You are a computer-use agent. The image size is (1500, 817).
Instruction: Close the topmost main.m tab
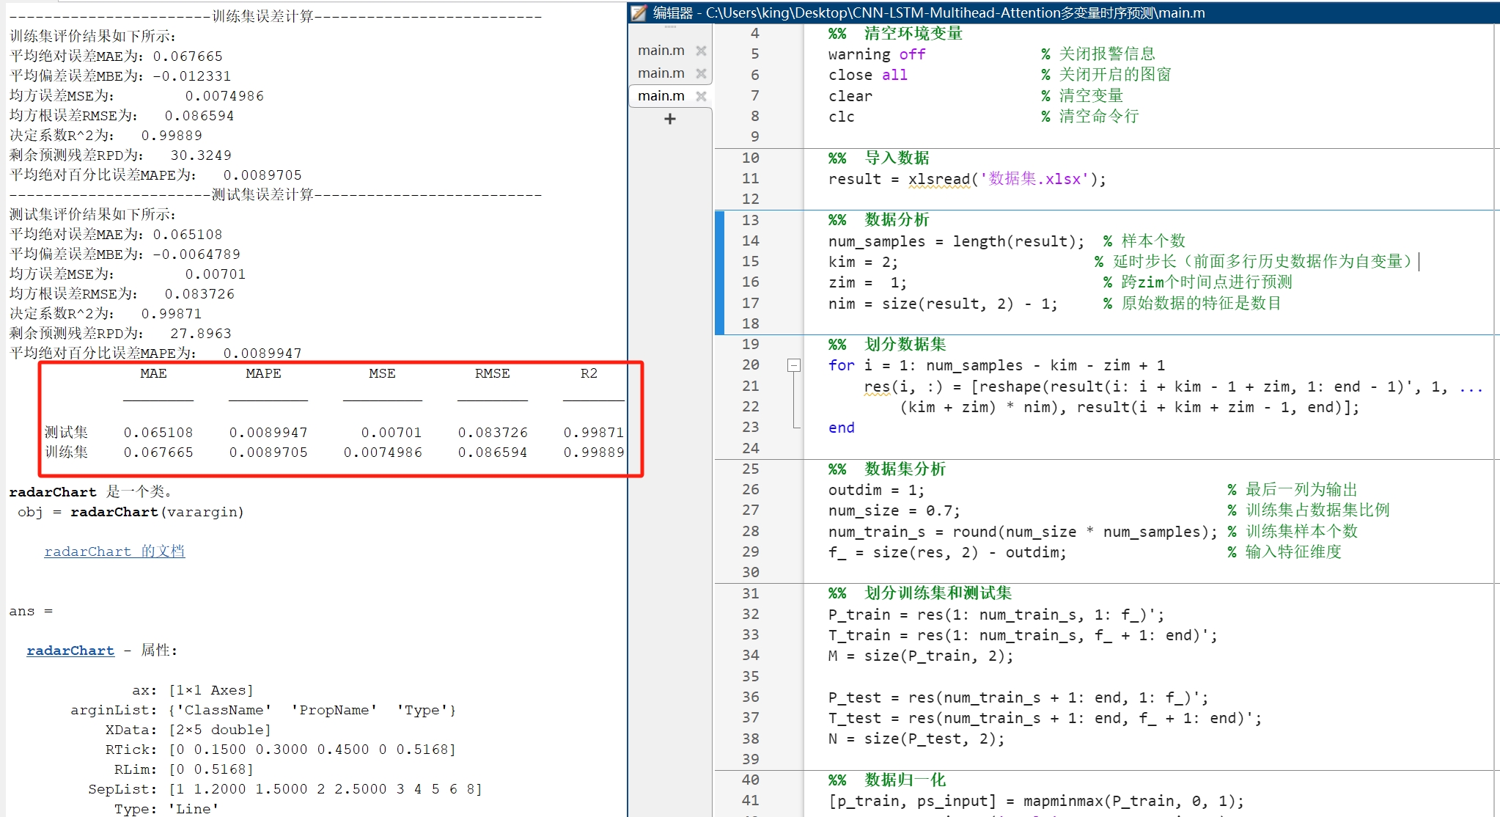(x=701, y=50)
